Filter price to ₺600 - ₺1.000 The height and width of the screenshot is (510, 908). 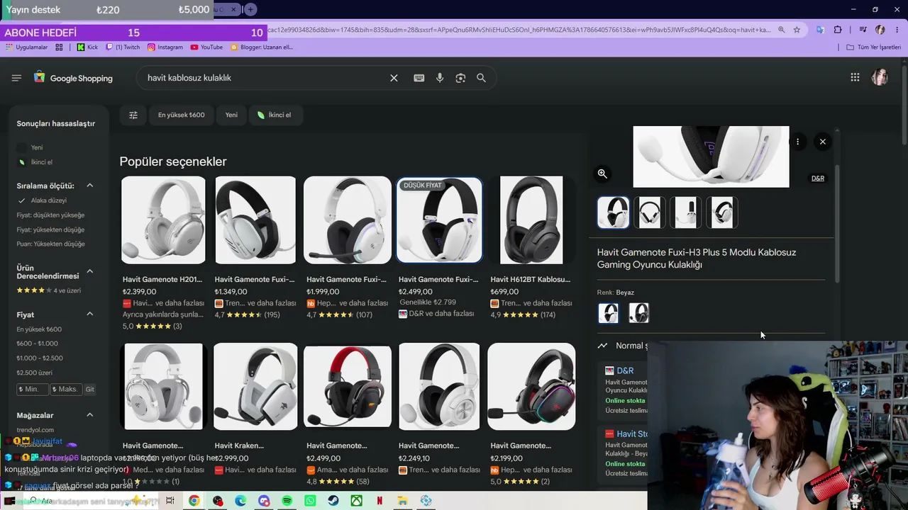[38, 344]
